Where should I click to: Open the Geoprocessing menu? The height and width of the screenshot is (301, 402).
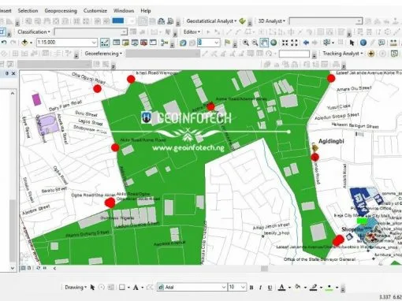click(x=61, y=11)
